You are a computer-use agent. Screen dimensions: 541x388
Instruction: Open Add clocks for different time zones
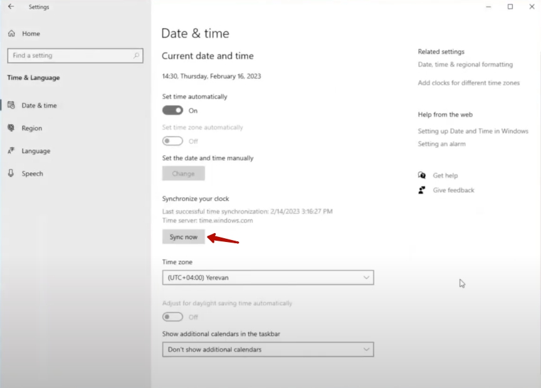(468, 83)
